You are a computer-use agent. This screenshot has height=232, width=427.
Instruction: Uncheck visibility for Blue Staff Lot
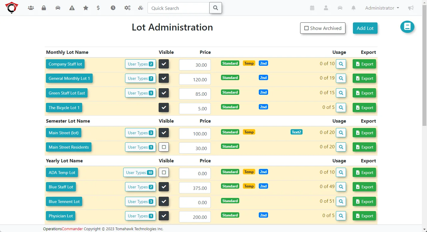coord(164,187)
